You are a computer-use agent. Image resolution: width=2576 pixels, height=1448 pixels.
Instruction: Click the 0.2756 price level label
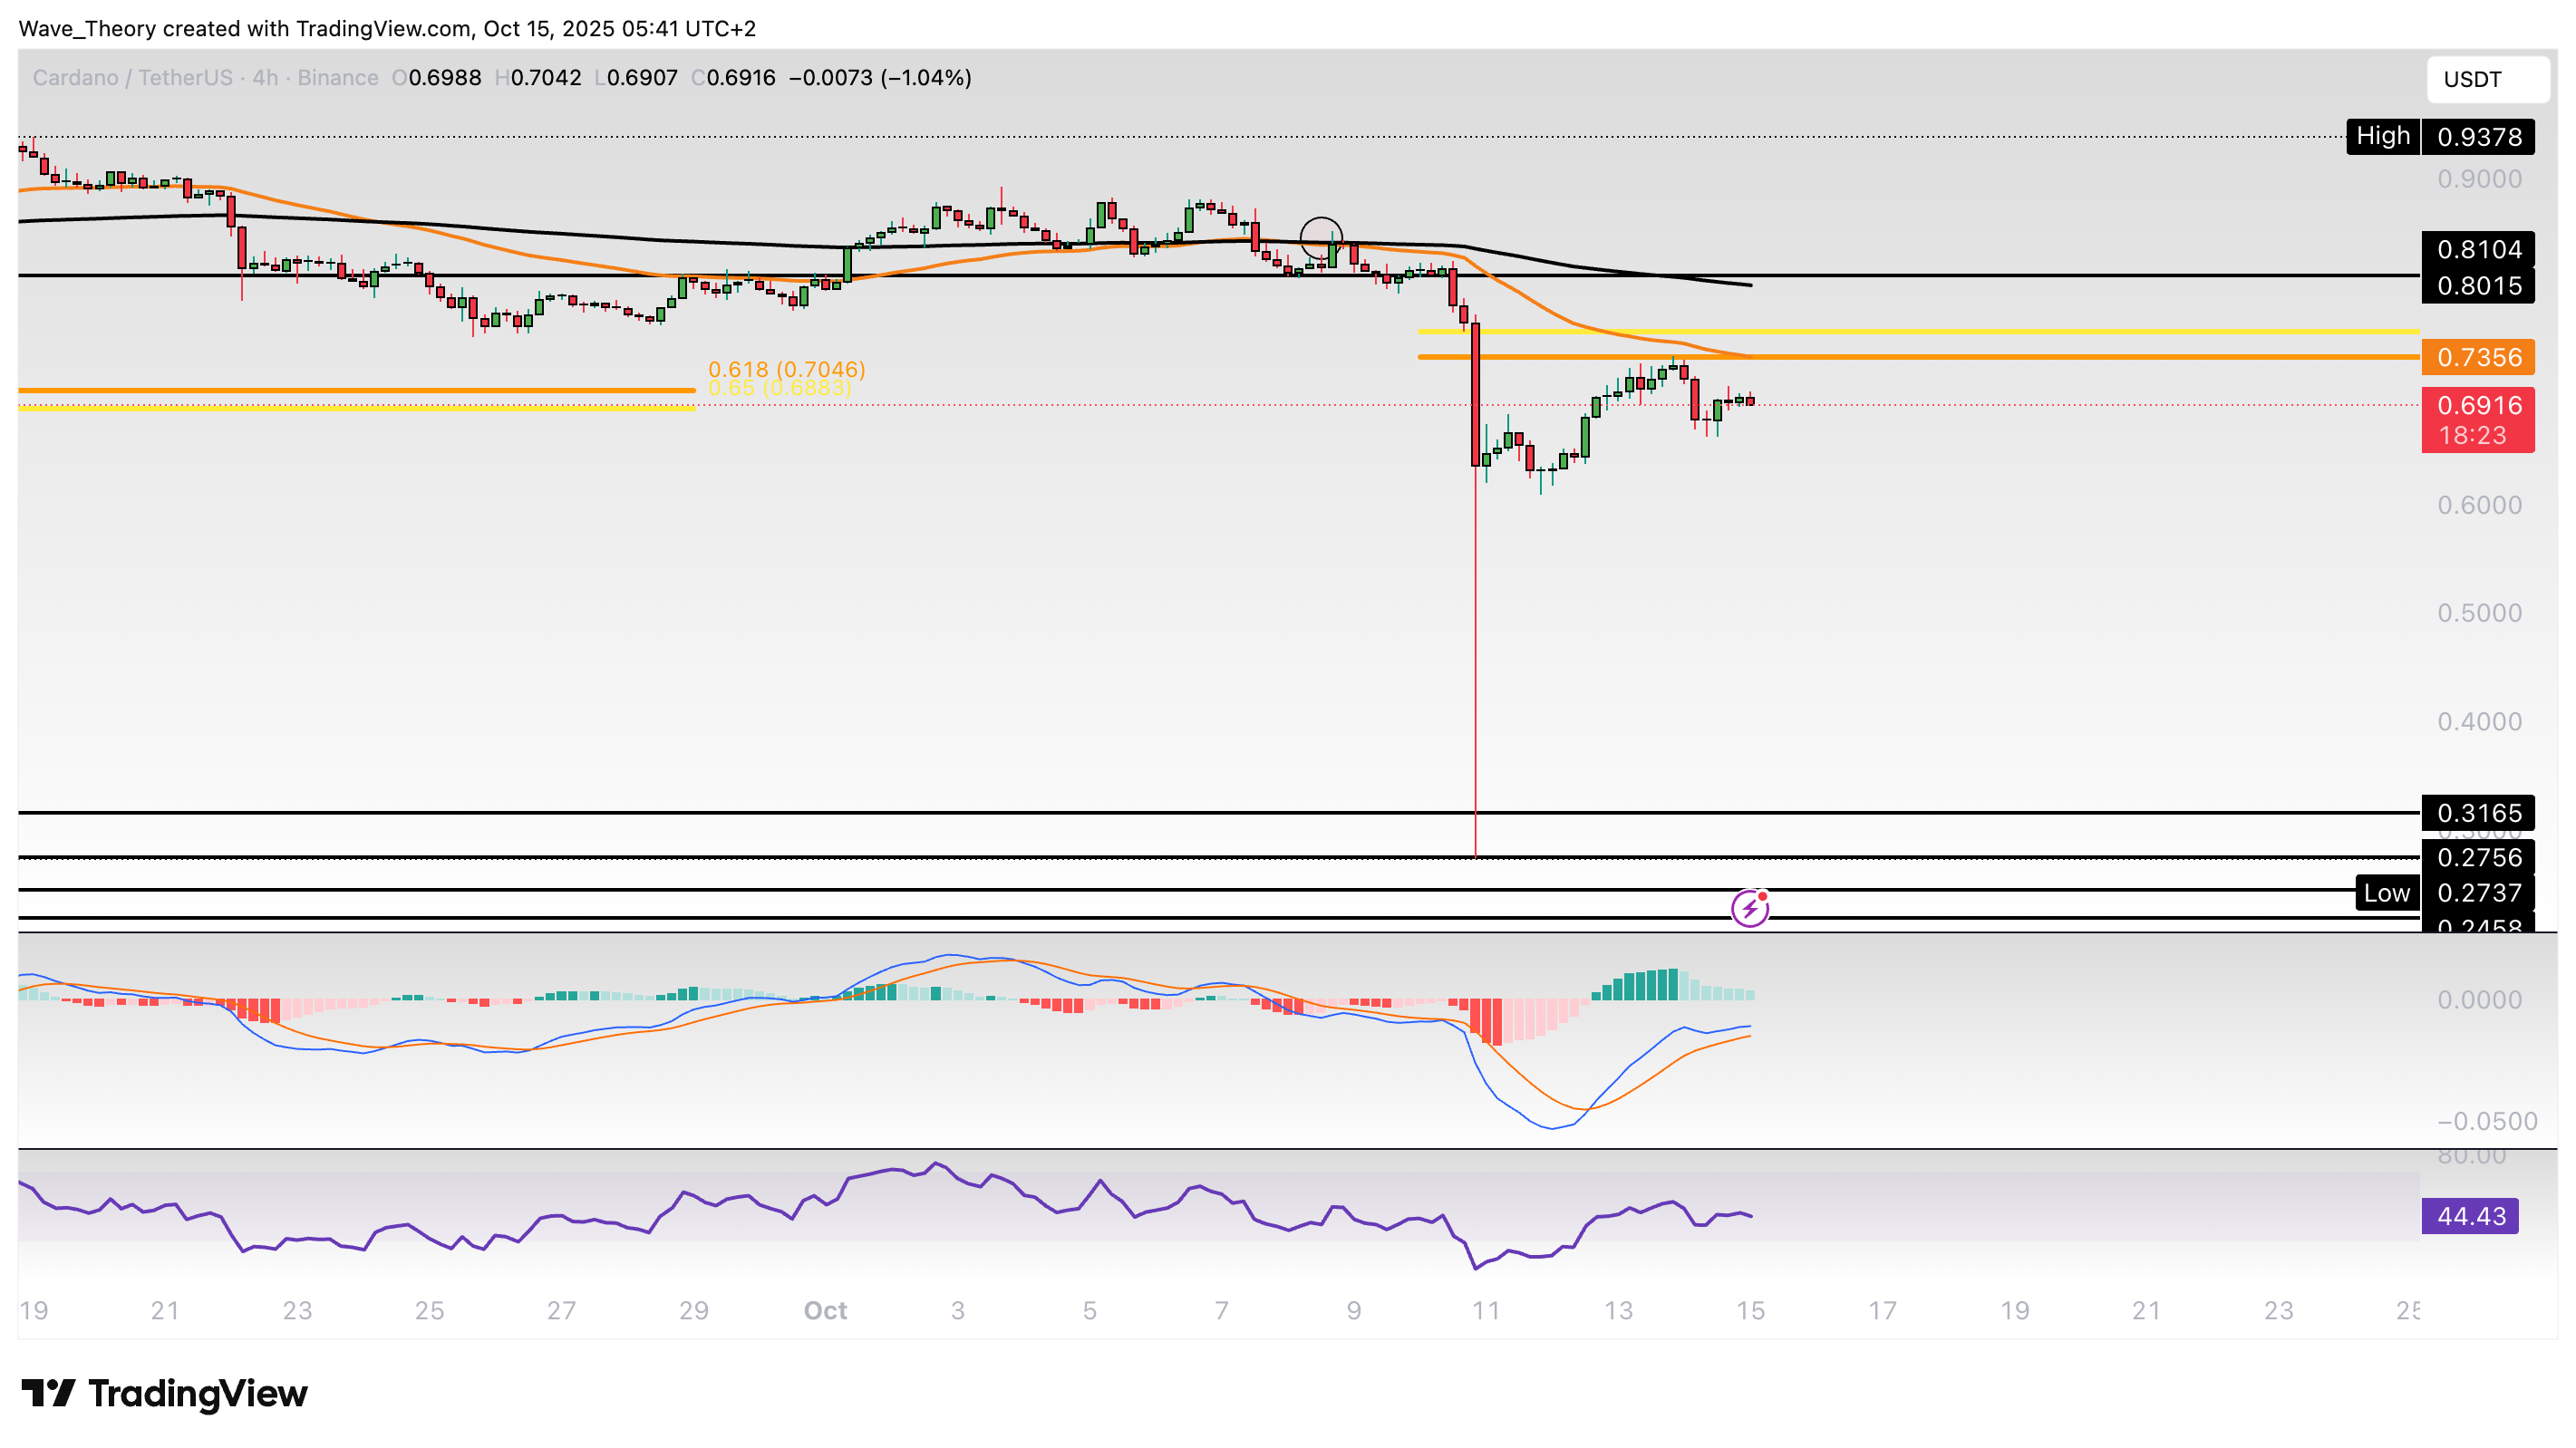2477,857
